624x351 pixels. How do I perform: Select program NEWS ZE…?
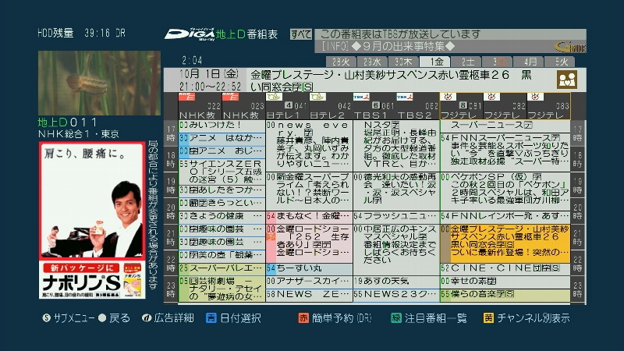309,295
